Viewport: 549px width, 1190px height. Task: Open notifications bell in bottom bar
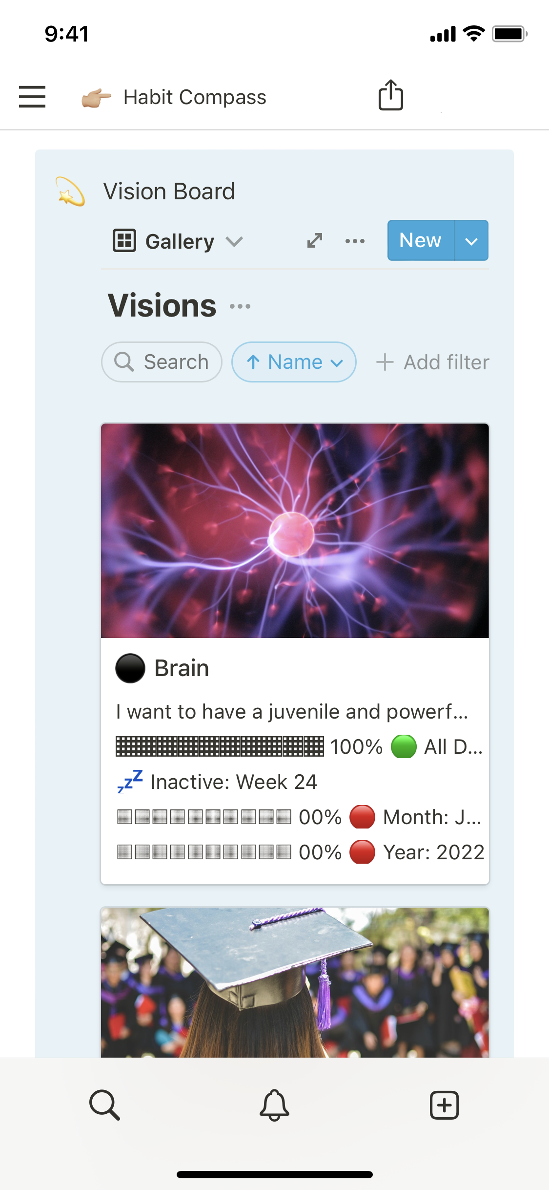pos(274,1105)
